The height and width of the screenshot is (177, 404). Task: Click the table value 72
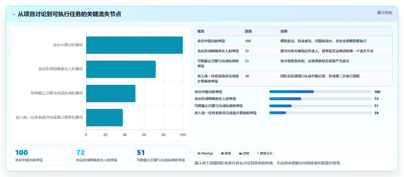pos(247,51)
